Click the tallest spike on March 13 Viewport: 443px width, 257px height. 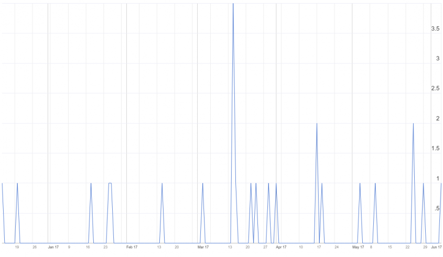coord(233,4)
